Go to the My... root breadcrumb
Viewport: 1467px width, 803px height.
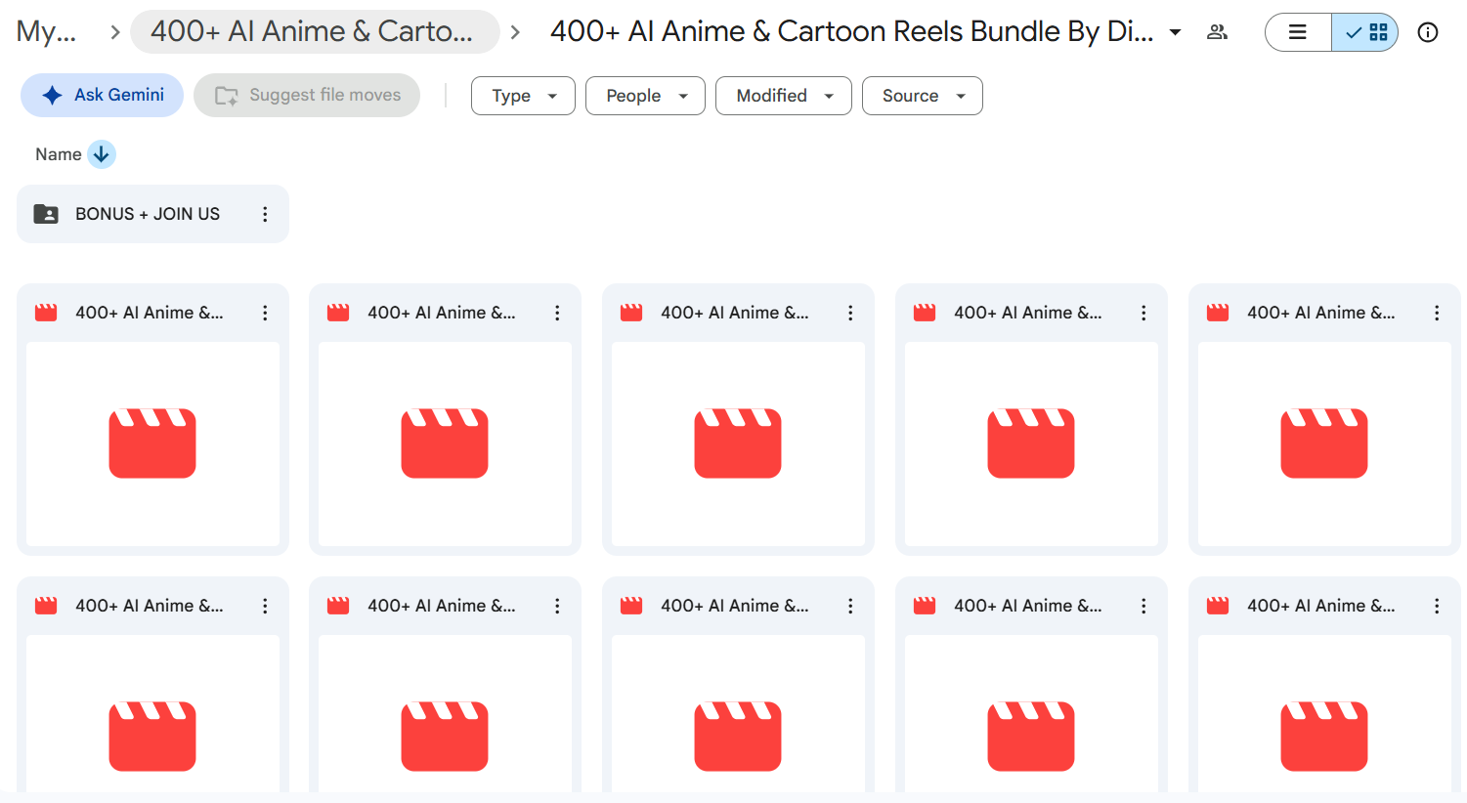pos(46,31)
